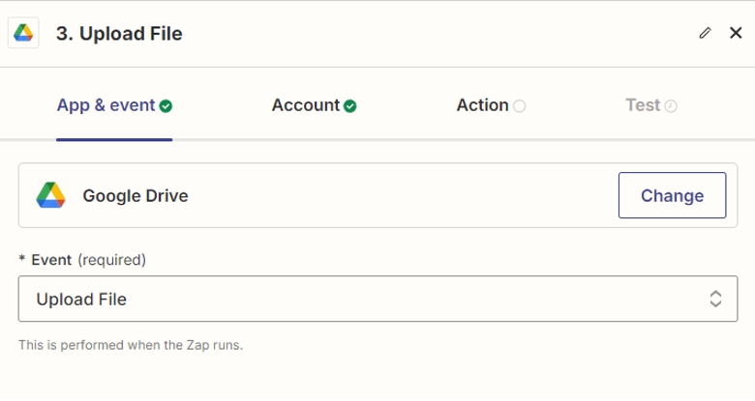This screenshot has height=401, width=755.
Task: Click the up-down chevron in the Event field
Action: (x=715, y=300)
